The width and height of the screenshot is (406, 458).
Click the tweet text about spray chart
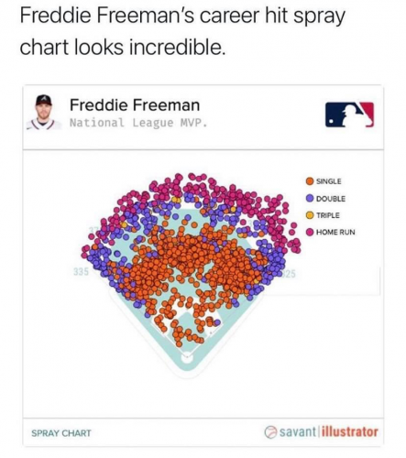[182, 31]
